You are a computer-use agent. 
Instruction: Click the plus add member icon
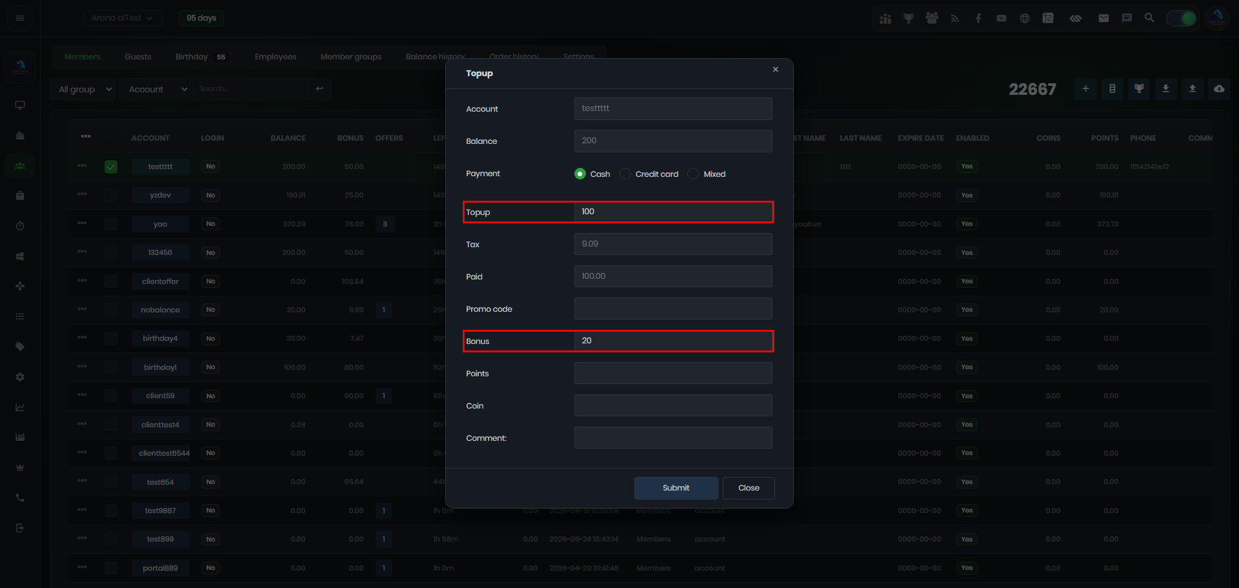point(1085,89)
